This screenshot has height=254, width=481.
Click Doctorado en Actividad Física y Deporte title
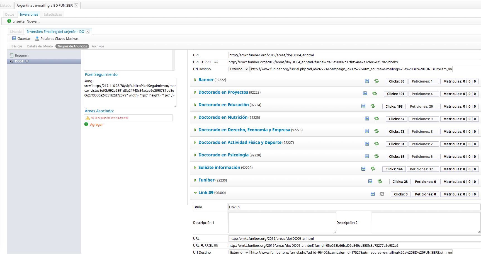(x=240, y=142)
